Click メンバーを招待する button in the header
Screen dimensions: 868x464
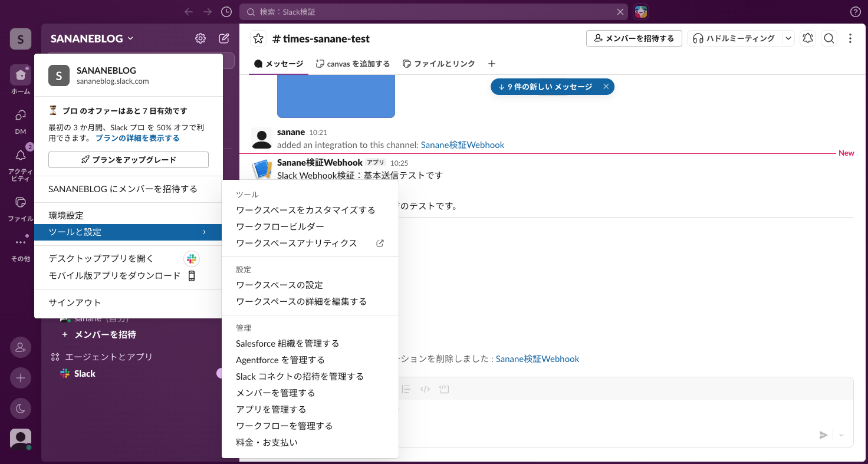point(634,38)
